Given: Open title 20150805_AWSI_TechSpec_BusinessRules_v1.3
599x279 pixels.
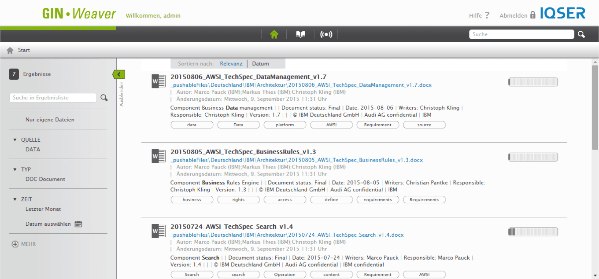Looking at the screenshot, I should click(243, 152).
